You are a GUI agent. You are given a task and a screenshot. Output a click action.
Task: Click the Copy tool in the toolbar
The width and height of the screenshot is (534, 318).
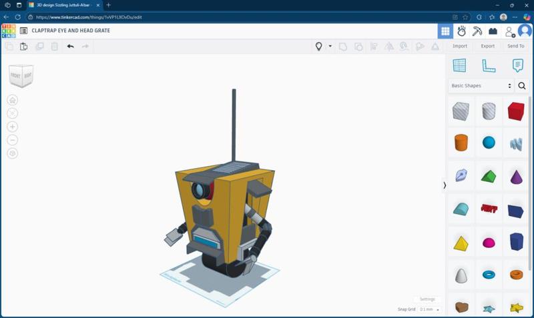click(x=9, y=46)
